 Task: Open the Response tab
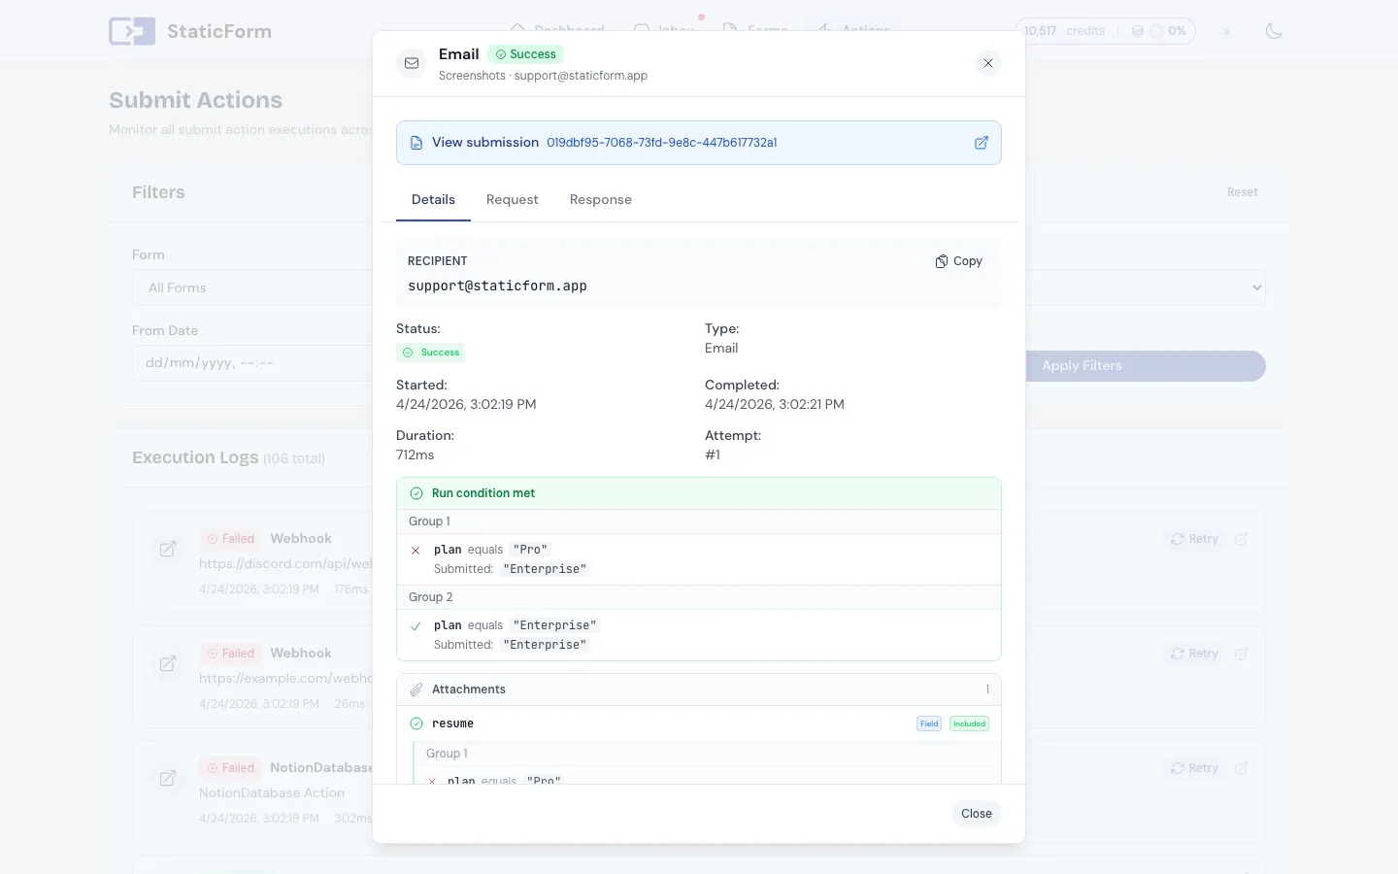[601, 200]
